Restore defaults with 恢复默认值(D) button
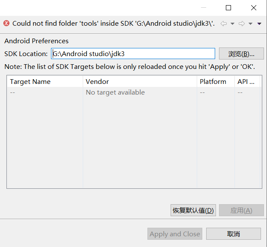Image resolution: width=267 pixels, height=247 pixels. [x=193, y=211]
